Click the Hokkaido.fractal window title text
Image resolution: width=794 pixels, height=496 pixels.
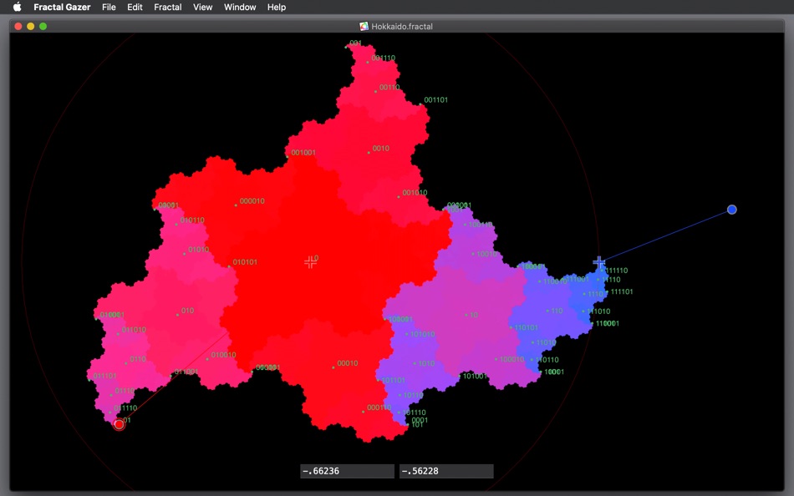[x=402, y=27]
